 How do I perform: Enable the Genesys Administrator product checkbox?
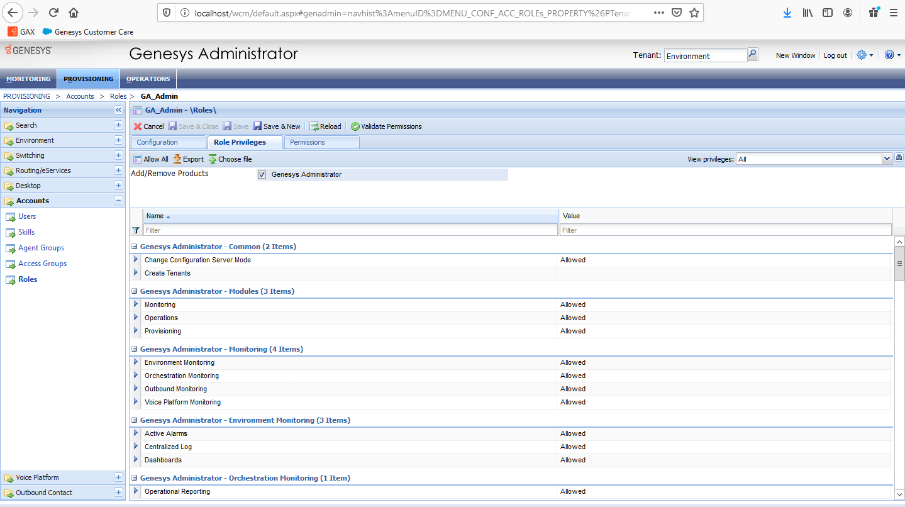tap(262, 174)
